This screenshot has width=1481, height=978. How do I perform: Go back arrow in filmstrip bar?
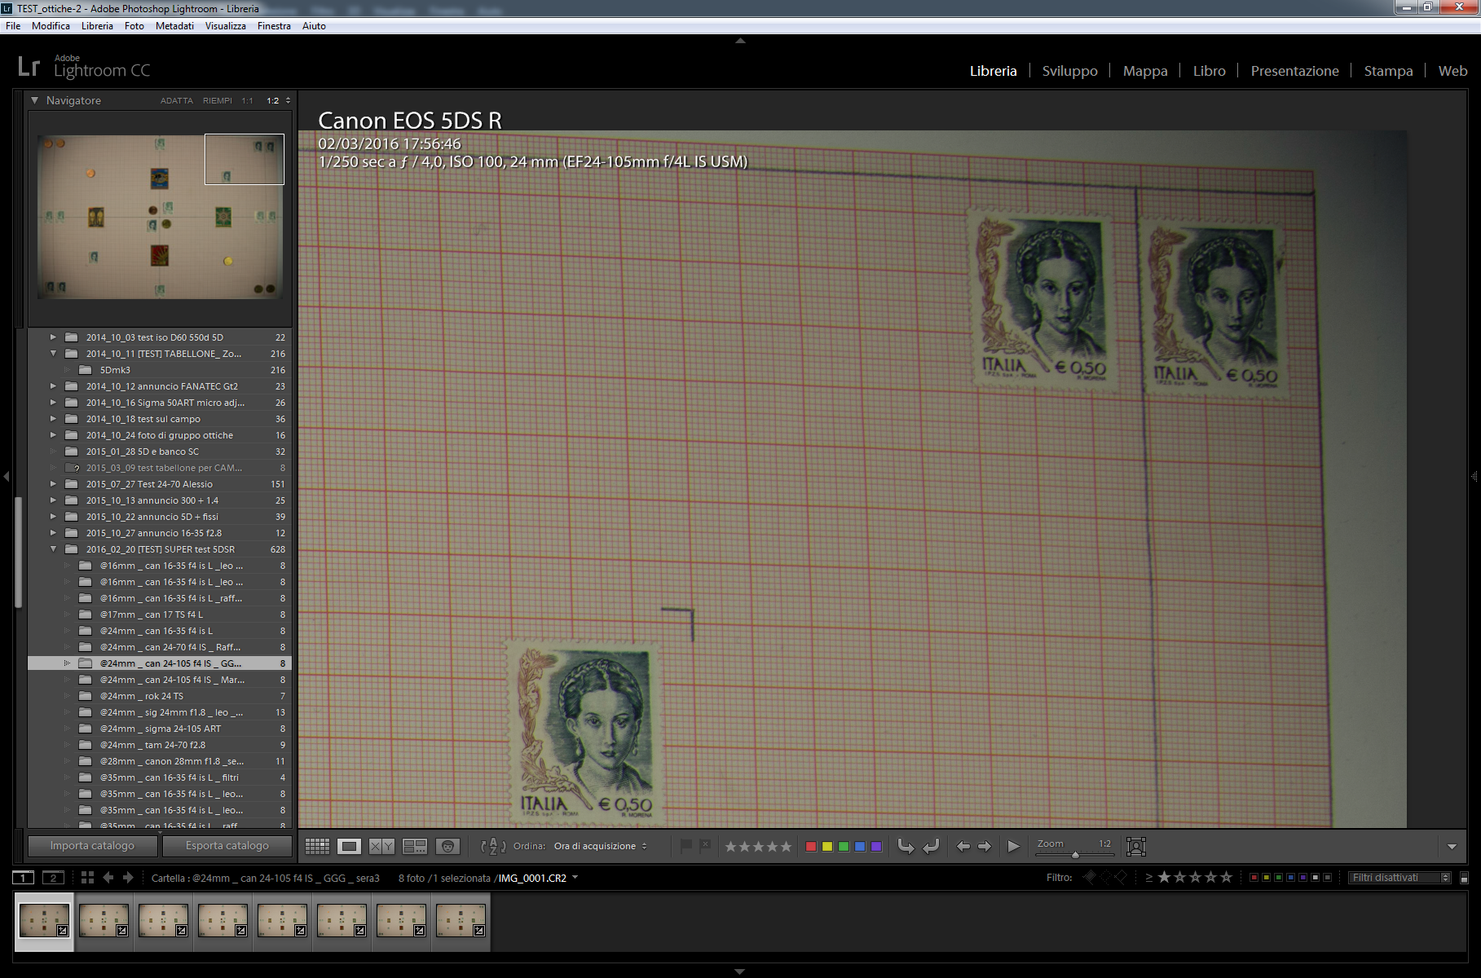(108, 878)
